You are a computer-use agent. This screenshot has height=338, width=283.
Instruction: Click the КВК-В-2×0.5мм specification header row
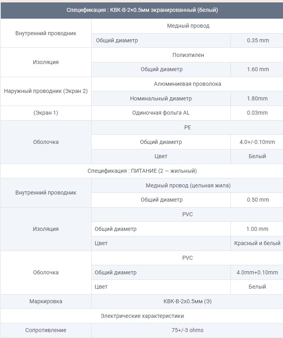click(x=142, y=10)
